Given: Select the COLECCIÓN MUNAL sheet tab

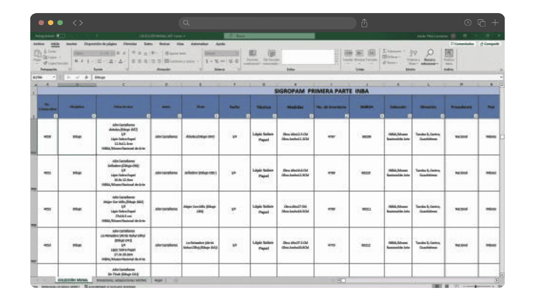Looking at the screenshot, I should pos(73,280).
